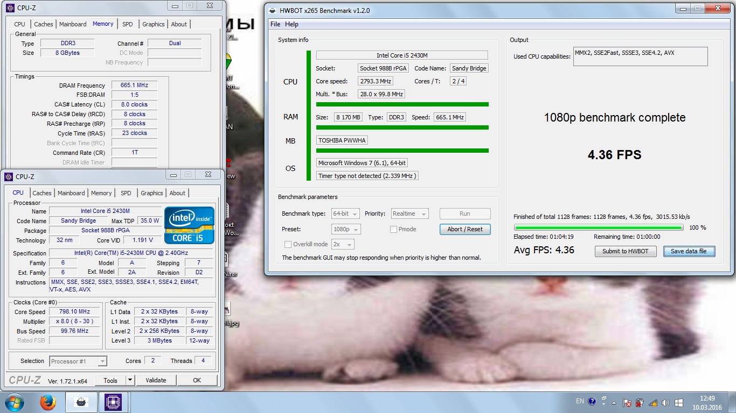
Task: Click the Save data file button
Action: tap(689, 251)
